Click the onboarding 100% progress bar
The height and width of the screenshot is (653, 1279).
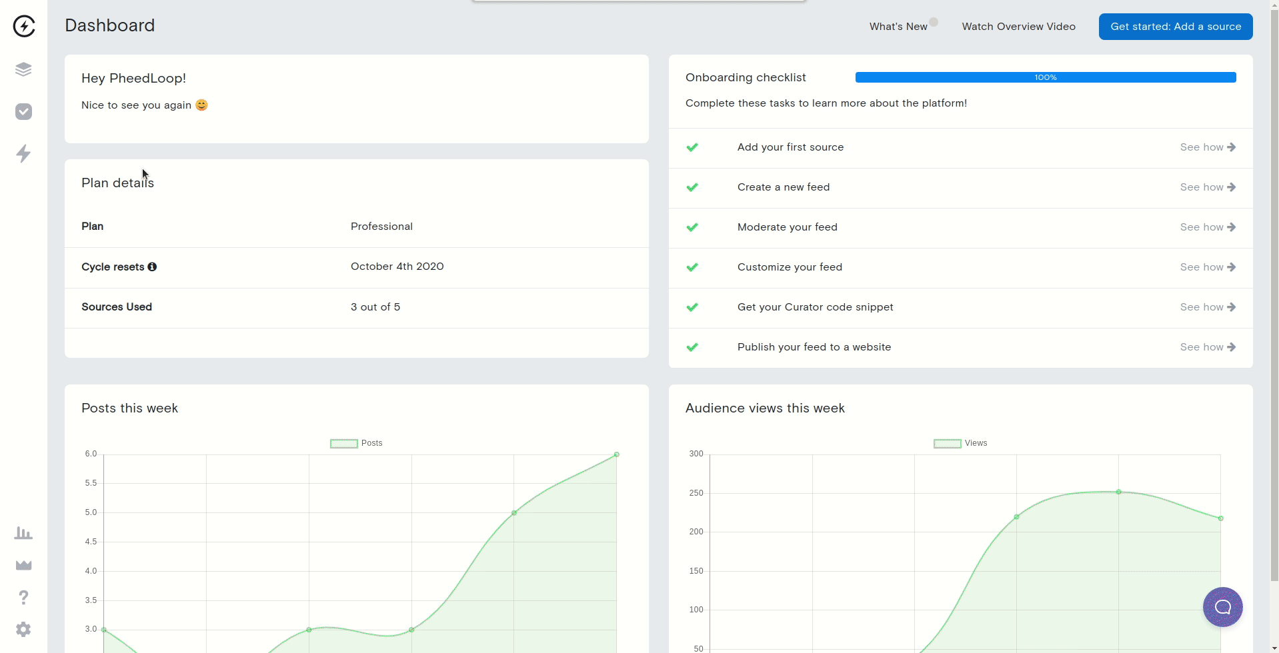point(1046,77)
